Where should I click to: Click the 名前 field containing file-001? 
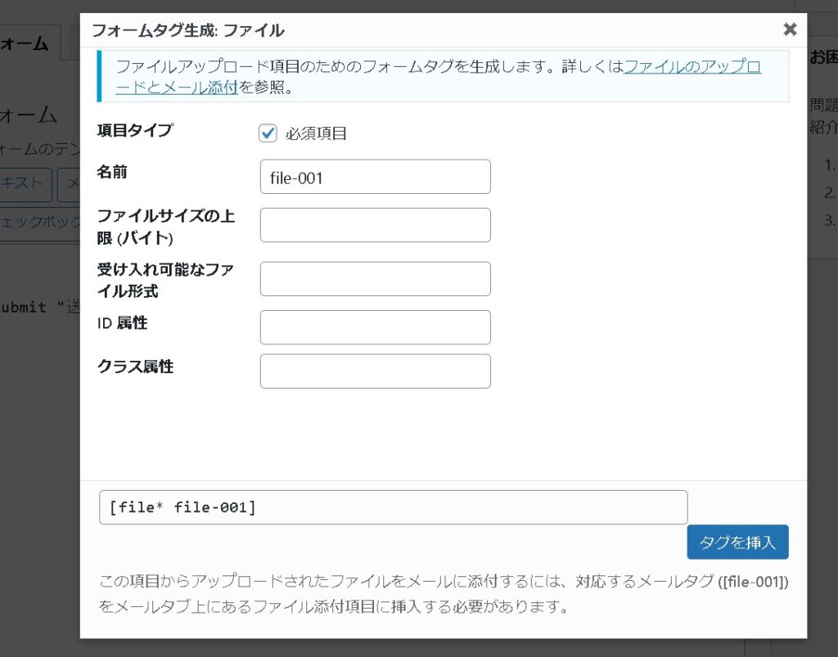tap(375, 177)
